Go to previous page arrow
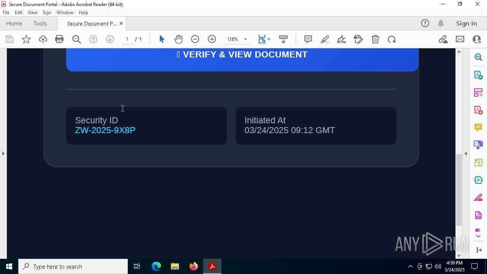The height and width of the screenshot is (274, 487). click(x=93, y=39)
